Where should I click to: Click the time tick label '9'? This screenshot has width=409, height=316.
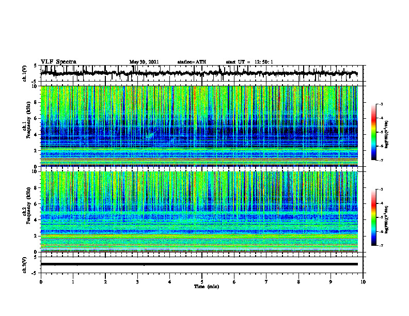(x=331, y=282)
